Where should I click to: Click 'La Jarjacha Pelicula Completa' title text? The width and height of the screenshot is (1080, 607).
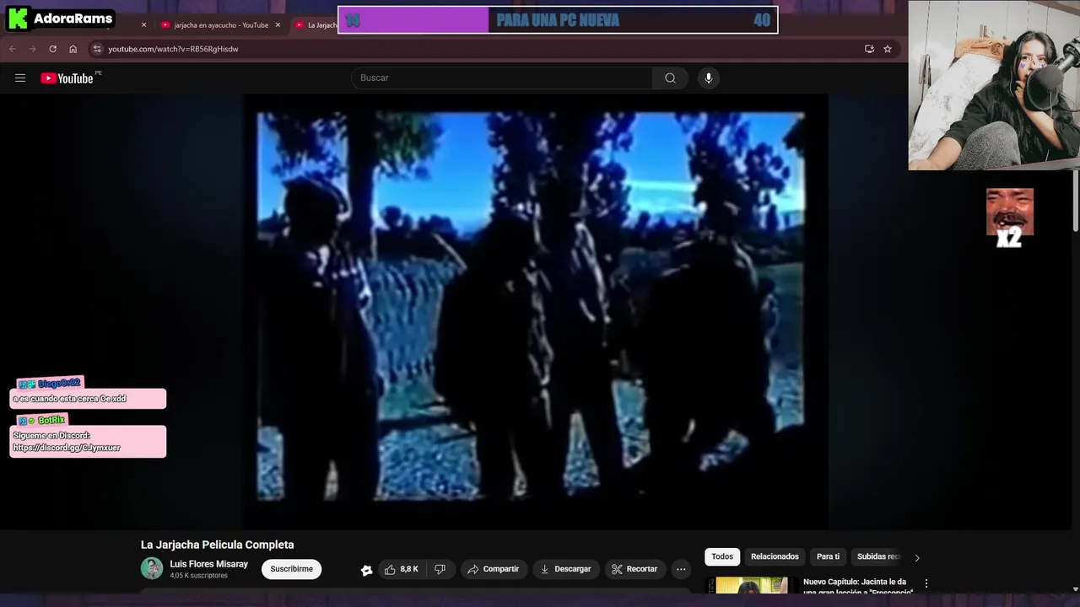pos(218,545)
